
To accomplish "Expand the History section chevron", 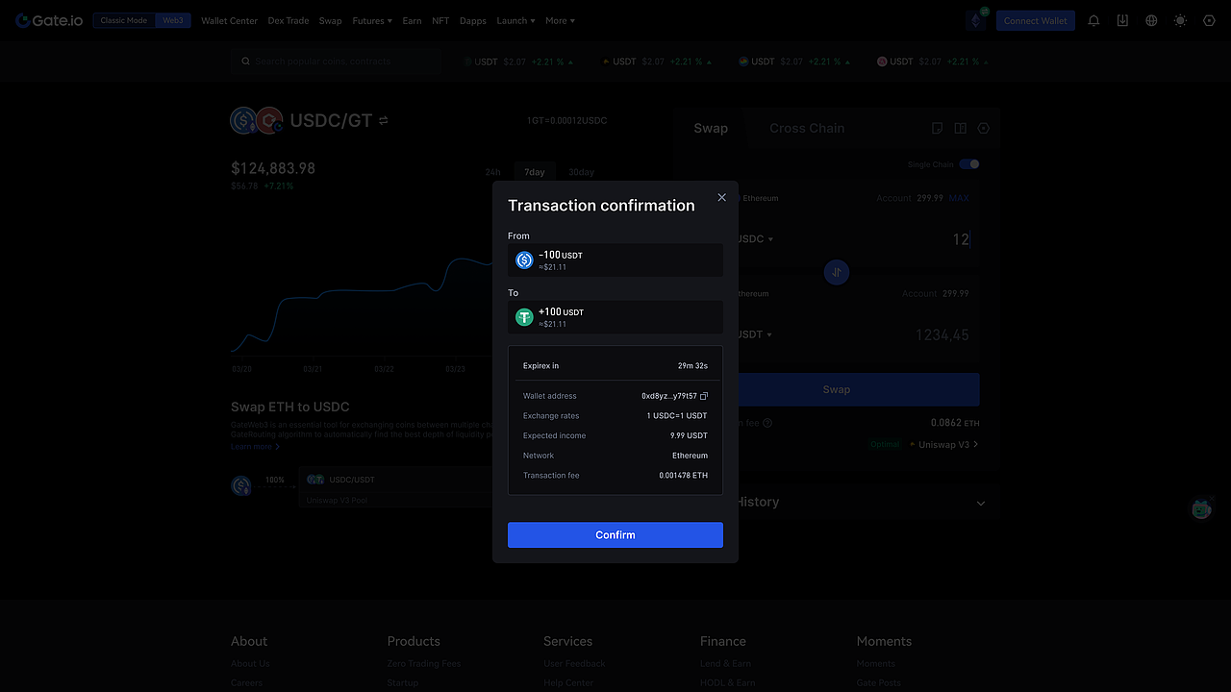I will (x=981, y=503).
